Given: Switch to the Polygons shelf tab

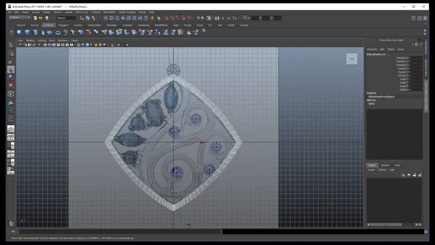Looking at the screenshot, I should [x=63, y=25].
